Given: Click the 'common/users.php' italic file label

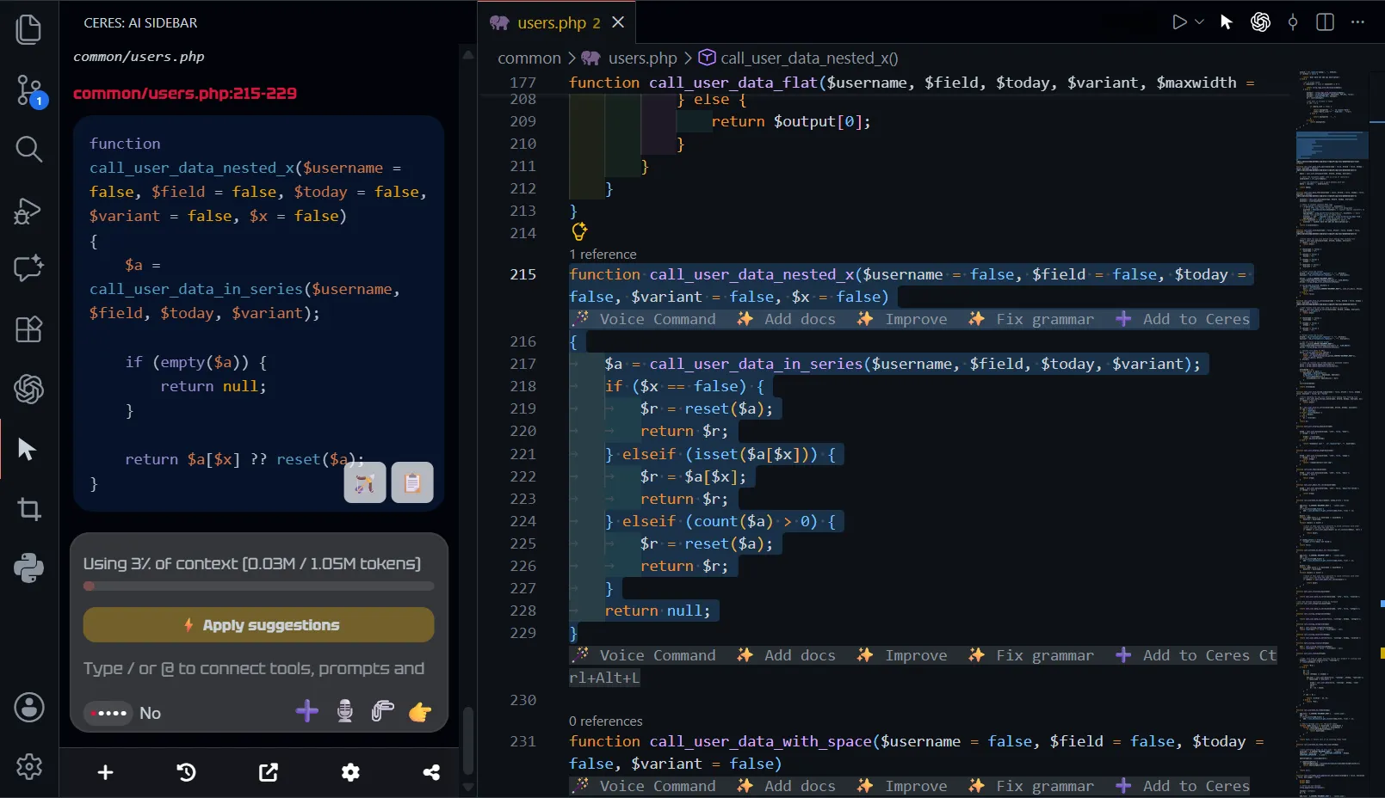Looking at the screenshot, I should click(139, 57).
